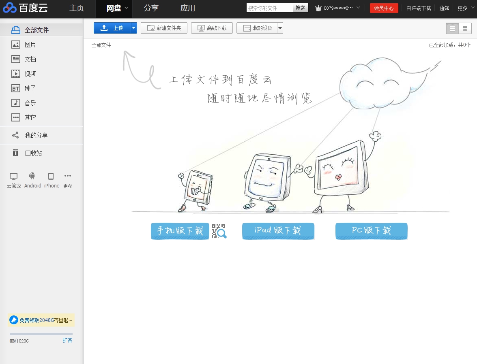
Task: Open the 回收站 trash icon
Action: [x=15, y=153]
